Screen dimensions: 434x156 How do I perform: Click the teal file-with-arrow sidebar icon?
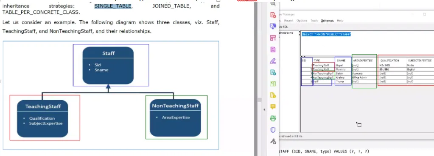(273, 72)
